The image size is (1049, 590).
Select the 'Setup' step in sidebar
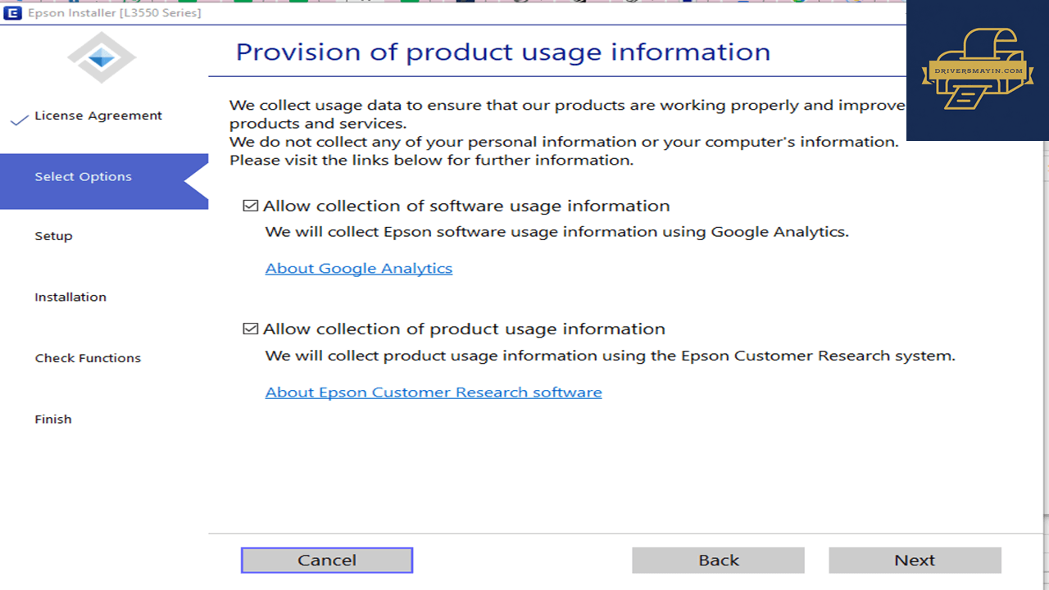point(53,236)
